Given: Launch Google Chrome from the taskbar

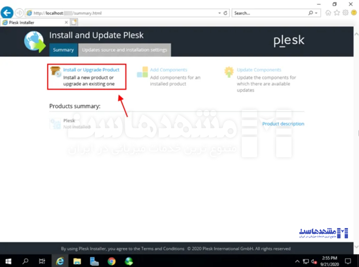Looking at the screenshot, I should 112,261.
